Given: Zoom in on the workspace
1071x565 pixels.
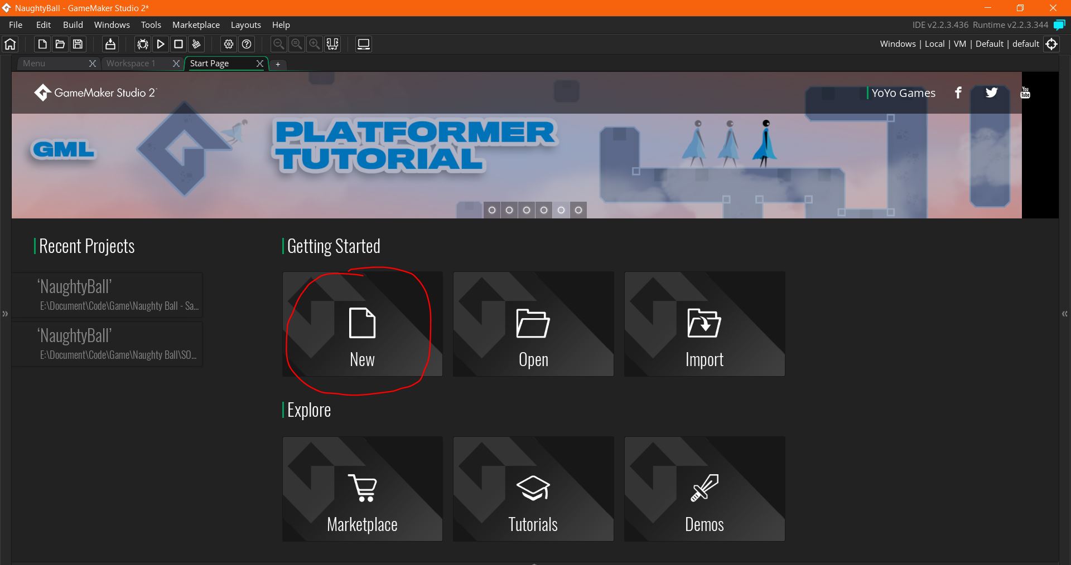Looking at the screenshot, I should tap(314, 44).
